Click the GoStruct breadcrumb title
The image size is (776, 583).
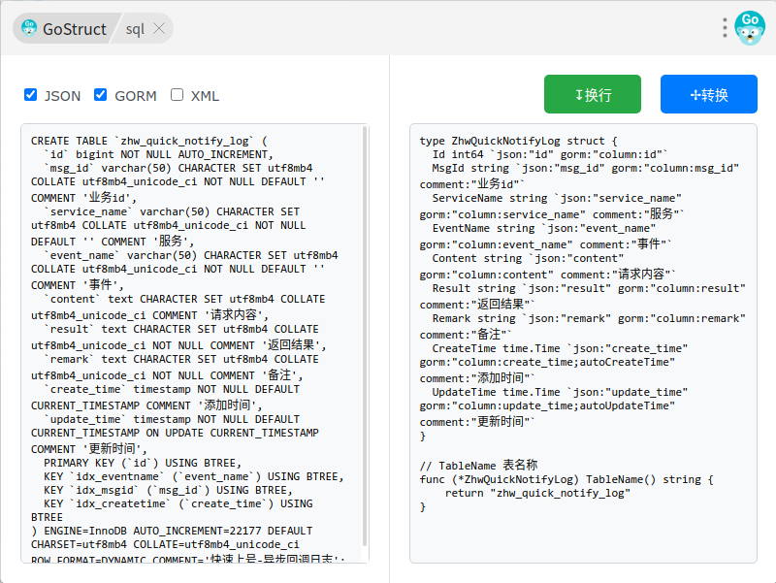(x=74, y=29)
